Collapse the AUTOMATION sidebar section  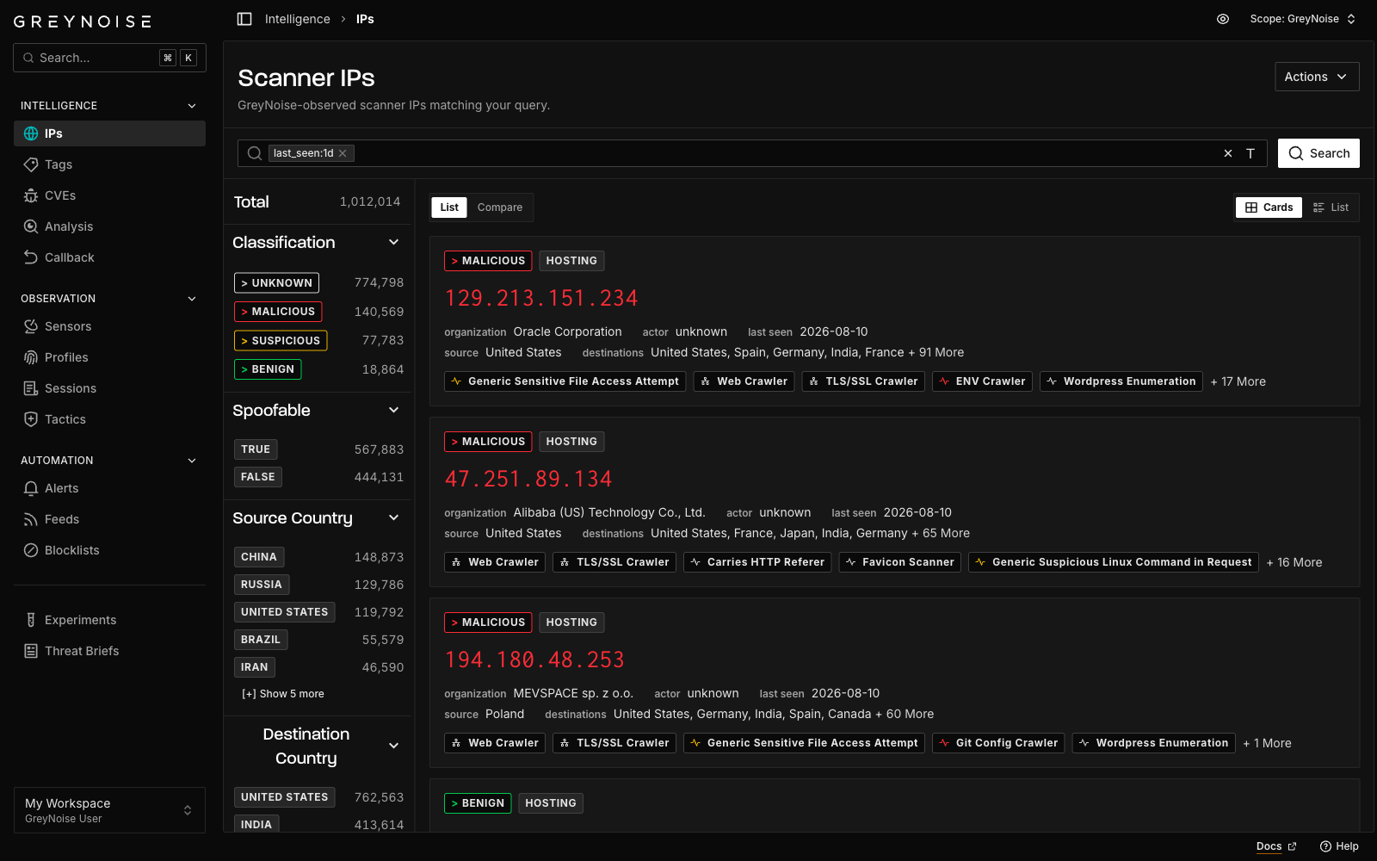[192, 461]
